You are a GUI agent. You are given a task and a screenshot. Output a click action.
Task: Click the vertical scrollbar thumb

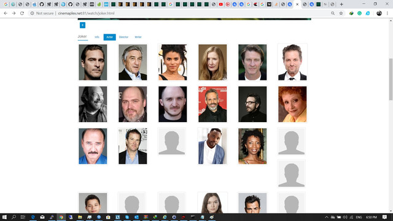click(391, 79)
